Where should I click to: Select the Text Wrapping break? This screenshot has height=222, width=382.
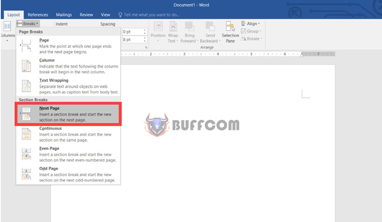(x=68, y=86)
